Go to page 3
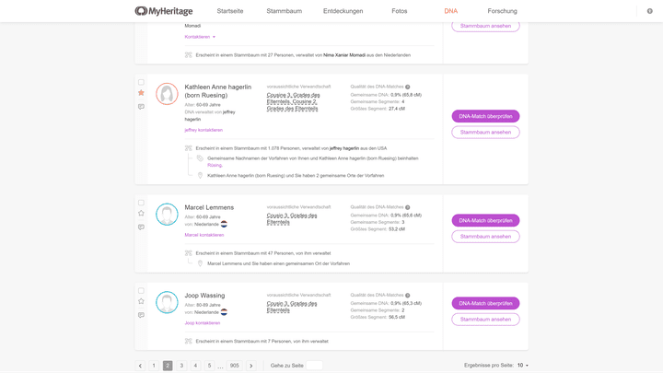663x373 pixels. tap(181, 366)
